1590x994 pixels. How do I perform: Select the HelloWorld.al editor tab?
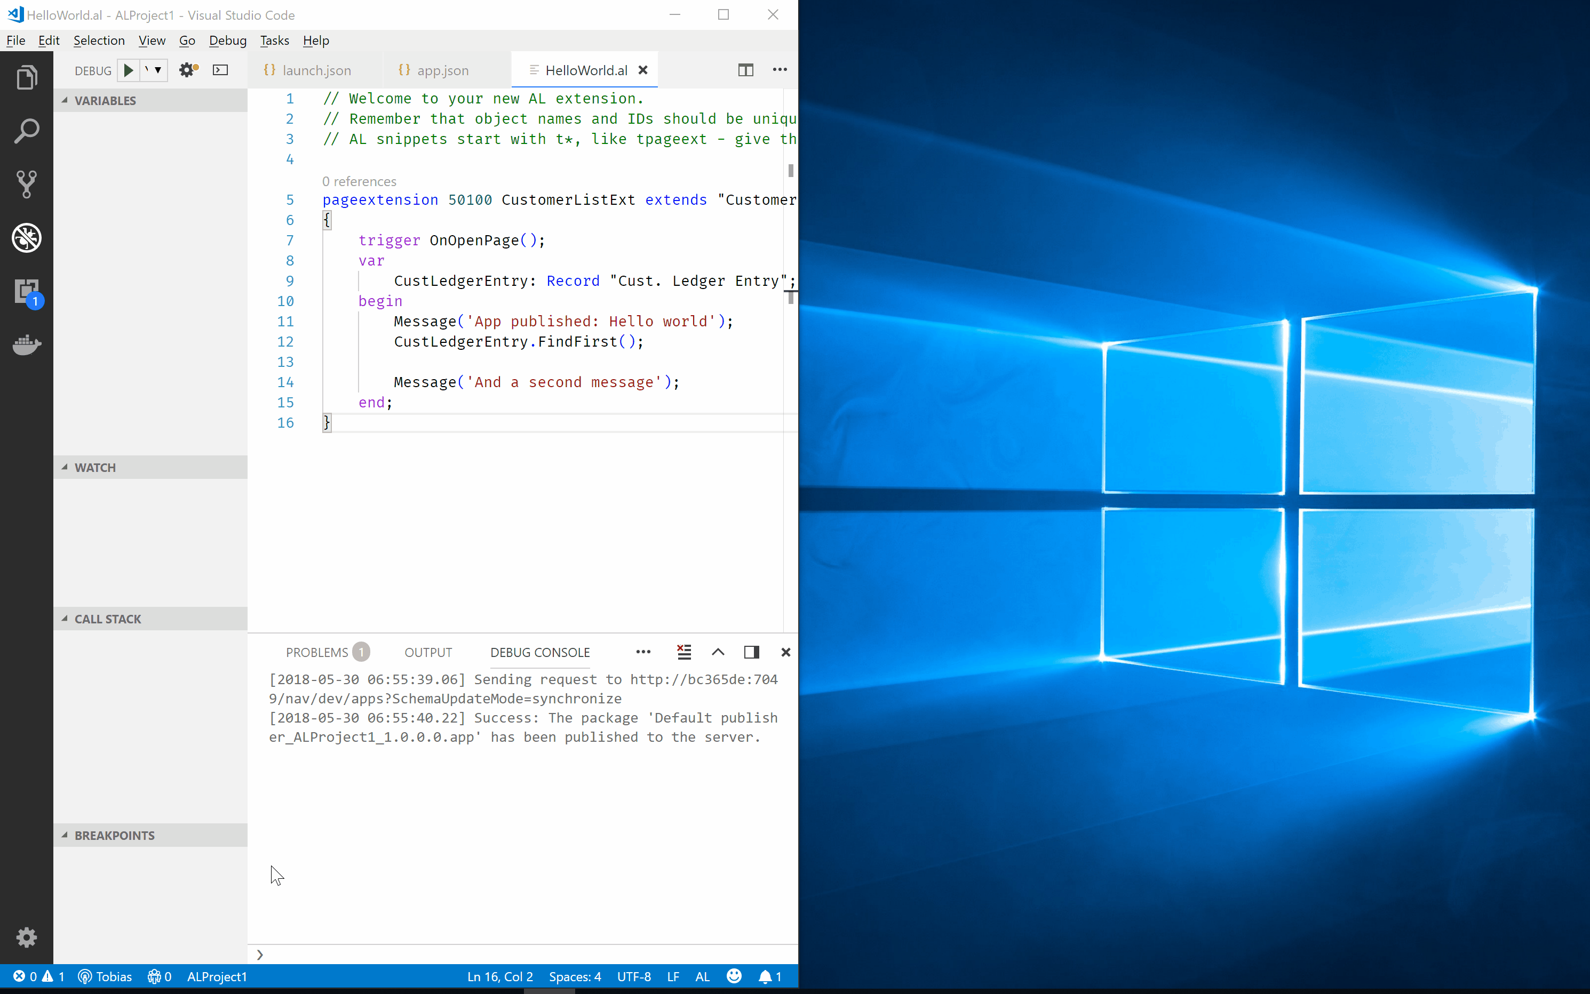pos(585,70)
